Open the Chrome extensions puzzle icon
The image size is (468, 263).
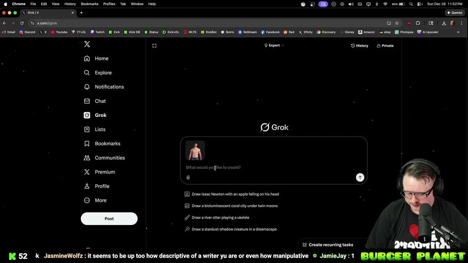click(418, 23)
